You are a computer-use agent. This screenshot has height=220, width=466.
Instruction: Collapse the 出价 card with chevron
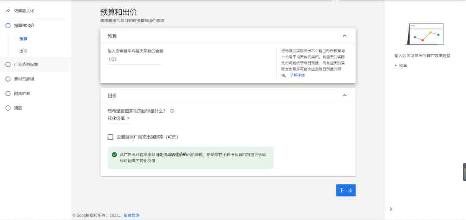coord(344,96)
